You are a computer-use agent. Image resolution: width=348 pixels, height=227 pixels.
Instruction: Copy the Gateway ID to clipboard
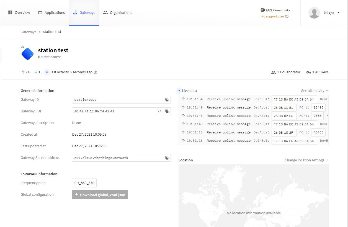pos(167,100)
